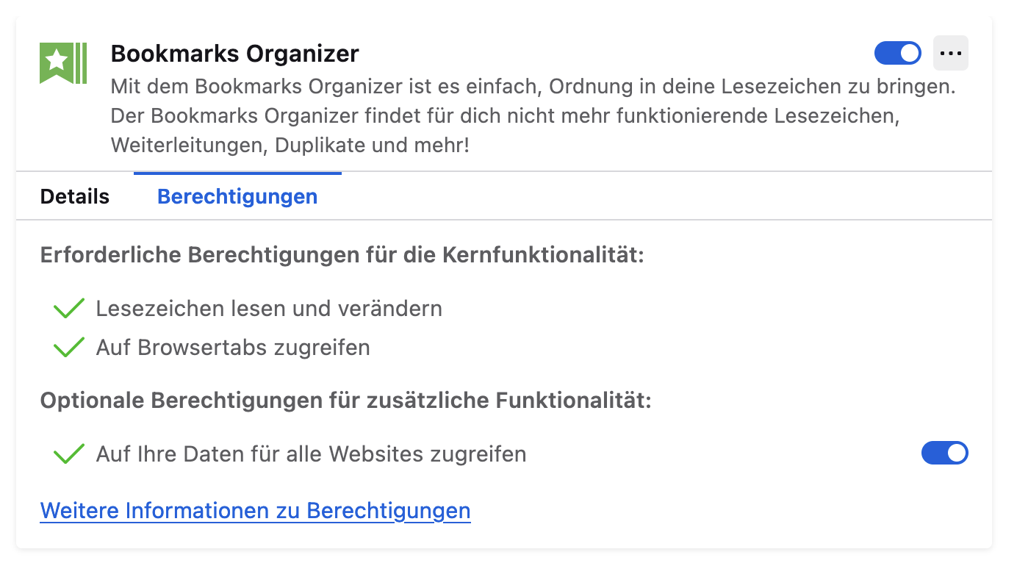Click the Bookmarks Organizer extension title

coord(234,54)
